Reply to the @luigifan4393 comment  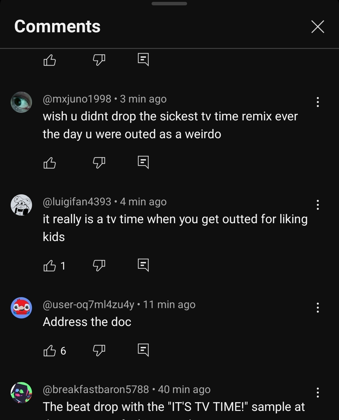(143, 265)
